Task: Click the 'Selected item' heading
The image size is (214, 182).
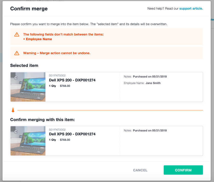Action: coord(24,66)
